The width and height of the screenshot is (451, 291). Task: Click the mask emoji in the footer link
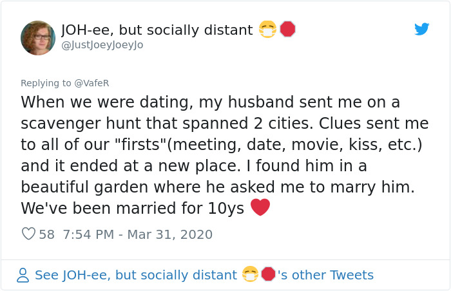click(x=250, y=275)
